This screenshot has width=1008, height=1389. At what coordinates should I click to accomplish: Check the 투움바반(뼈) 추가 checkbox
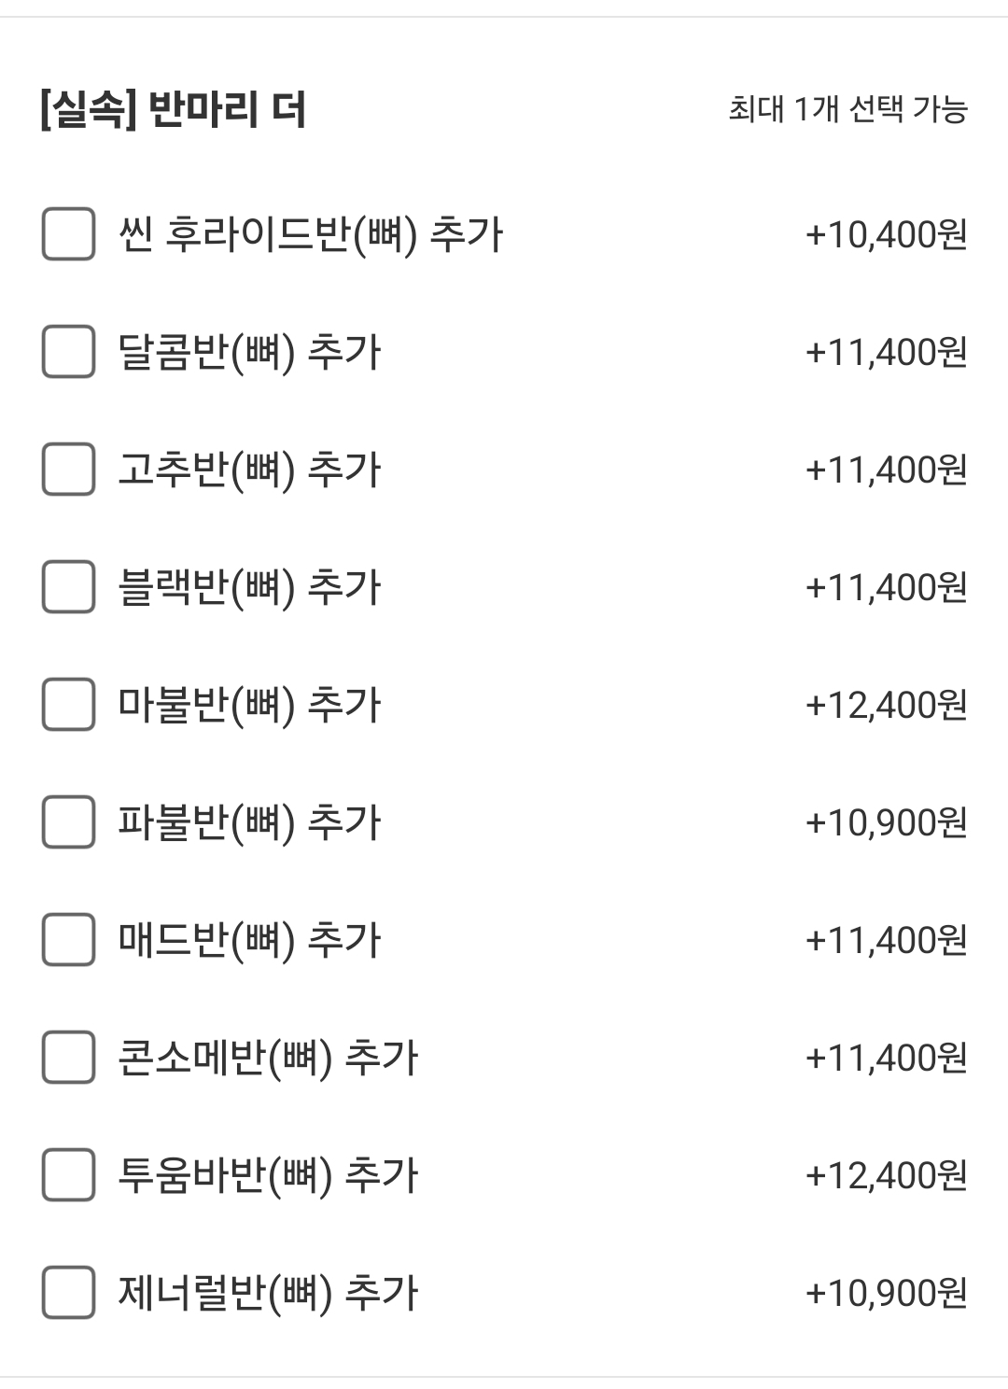click(x=68, y=1174)
